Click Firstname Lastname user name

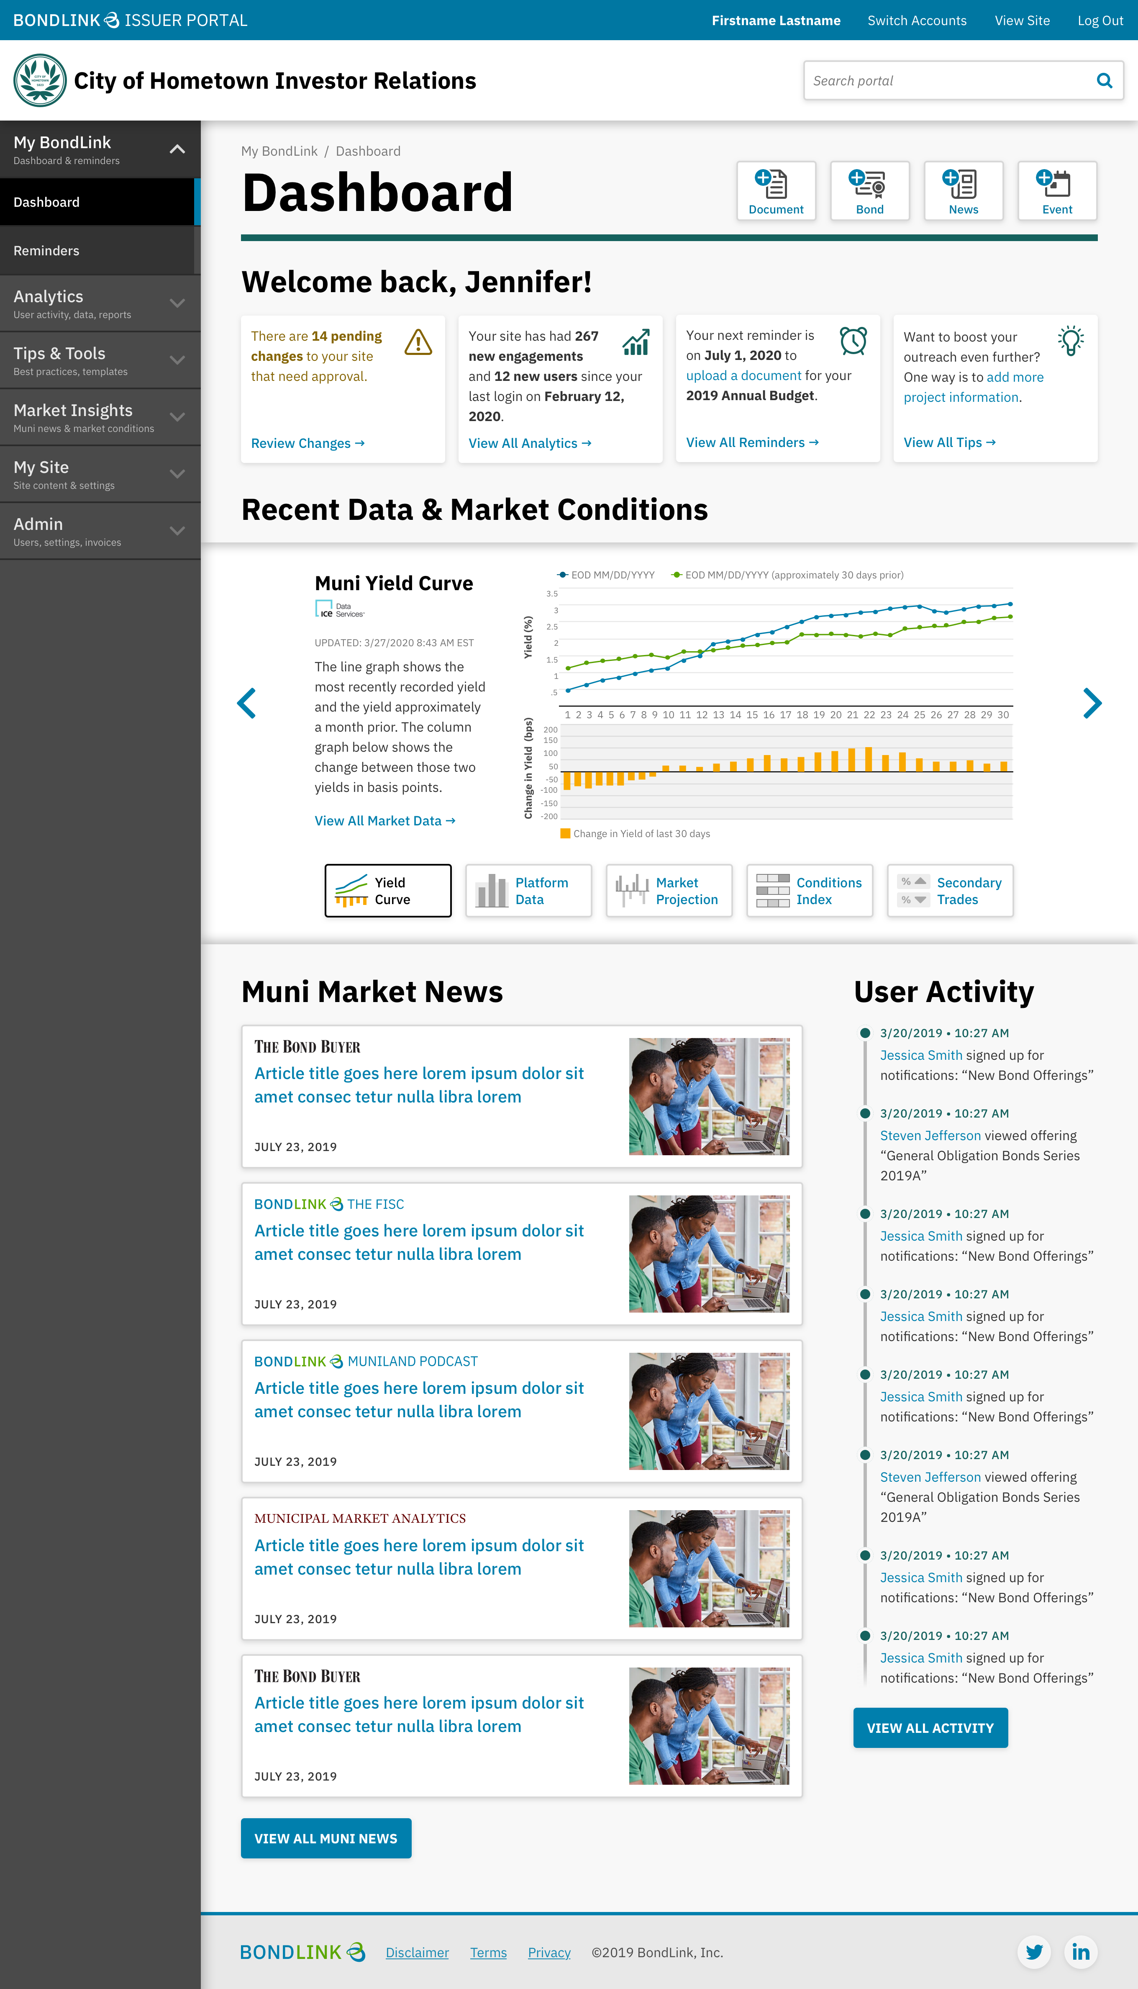775,21
